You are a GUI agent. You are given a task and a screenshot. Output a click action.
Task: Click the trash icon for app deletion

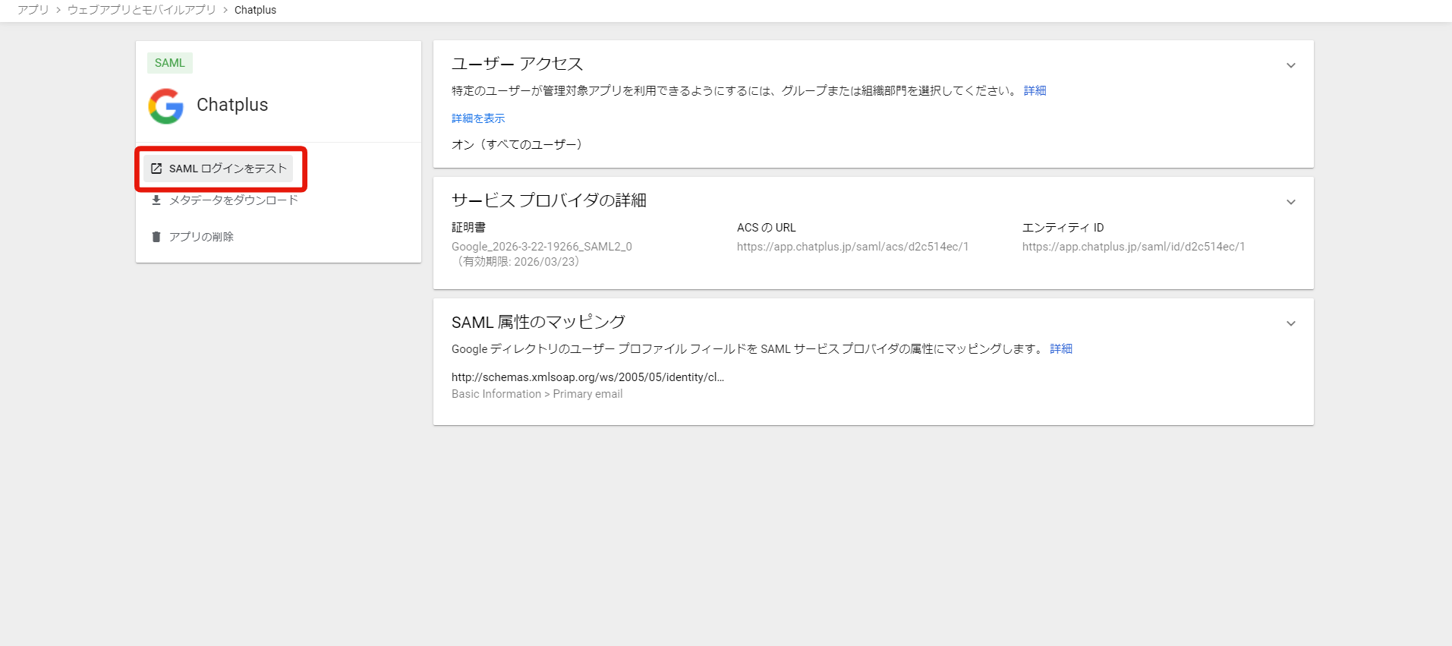click(x=156, y=237)
